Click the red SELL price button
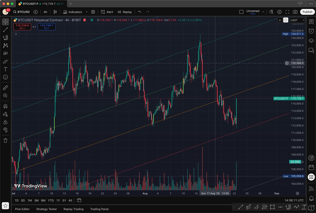316x213 pixels. [22, 27]
